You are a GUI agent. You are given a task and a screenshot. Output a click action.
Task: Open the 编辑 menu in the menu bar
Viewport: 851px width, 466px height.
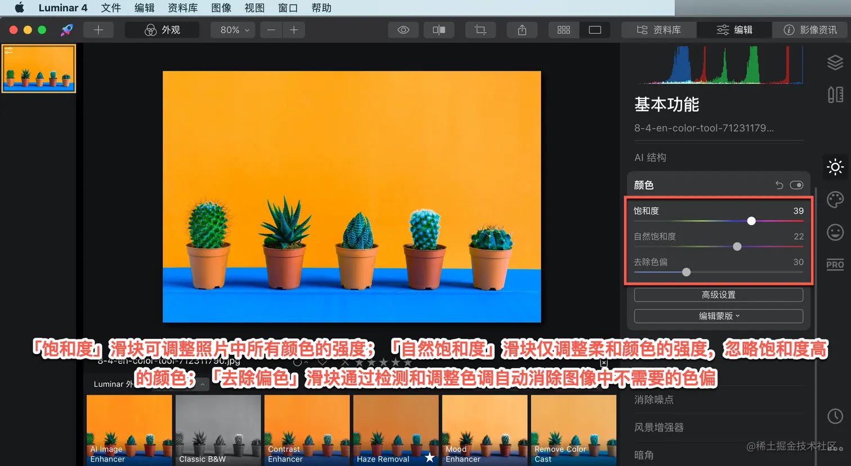coord(144,8)
